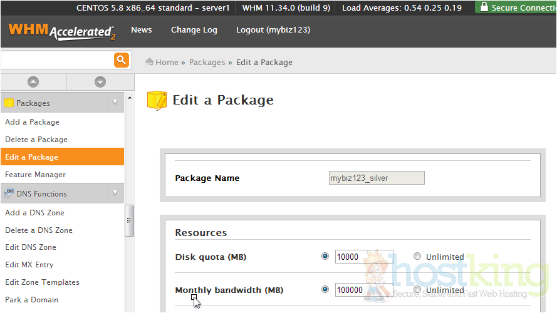
Task: Select Unlimited for Monthly bandwidth
Action: tap(417, 290)
